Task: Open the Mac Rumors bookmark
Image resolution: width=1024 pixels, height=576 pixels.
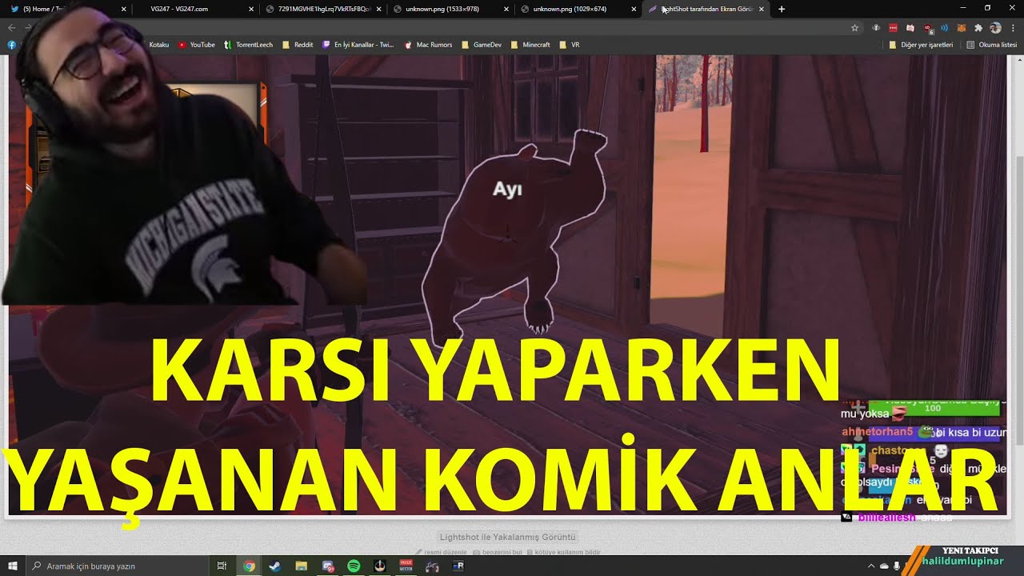Action: [x=429, y=45]
